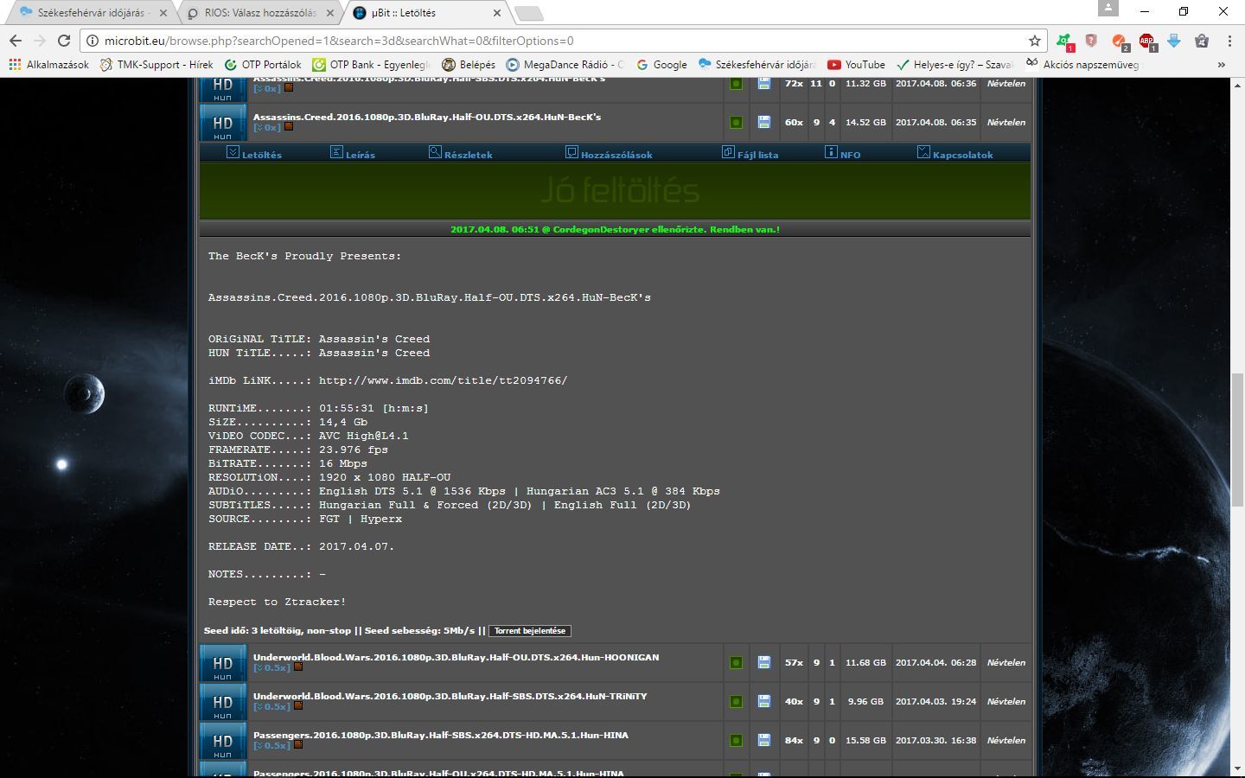Open the Fájl lista tab
The height and width of the screenshot is (778, 1245).
click(x=750, y=154)
